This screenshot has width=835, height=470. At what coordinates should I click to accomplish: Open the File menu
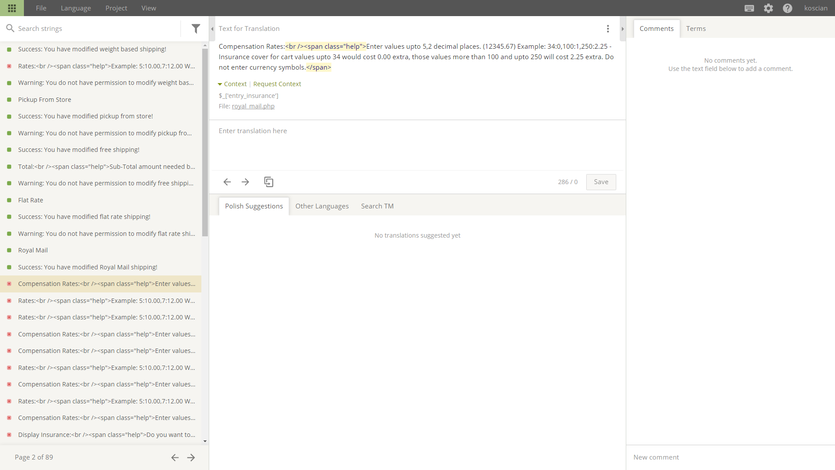click(x=41, y=8)
